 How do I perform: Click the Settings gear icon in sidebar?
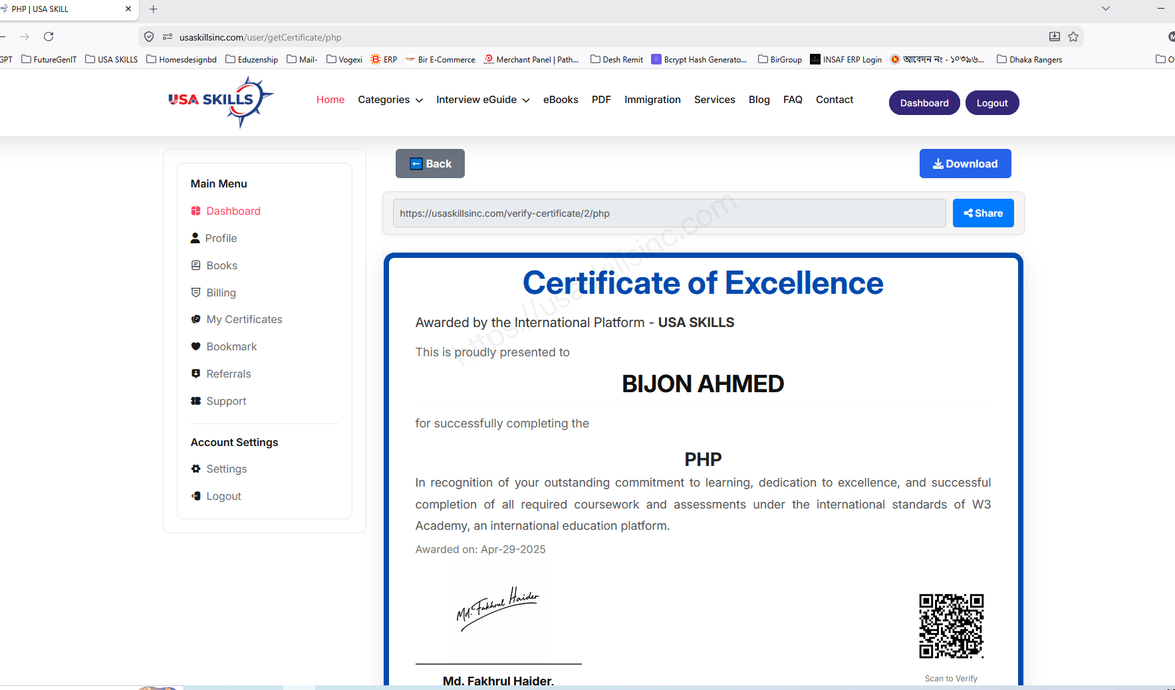[196, 469]
